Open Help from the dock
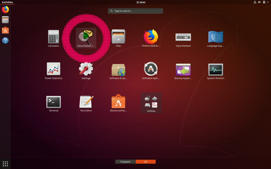271x169 pixels. [x=5, y=40]
